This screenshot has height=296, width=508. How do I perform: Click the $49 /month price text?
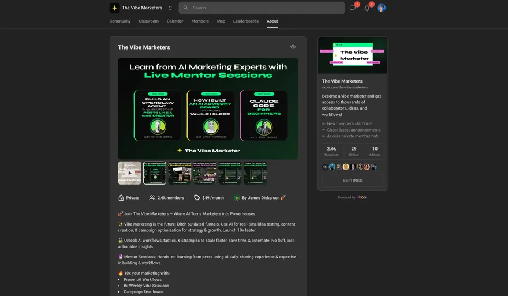(x=213, y=198)
